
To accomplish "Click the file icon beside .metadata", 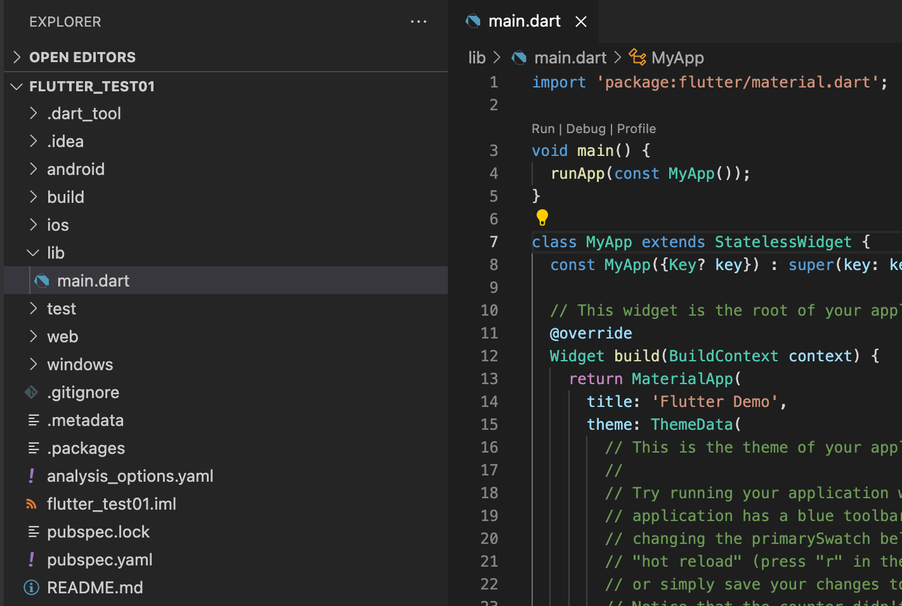I will point(34,420).
